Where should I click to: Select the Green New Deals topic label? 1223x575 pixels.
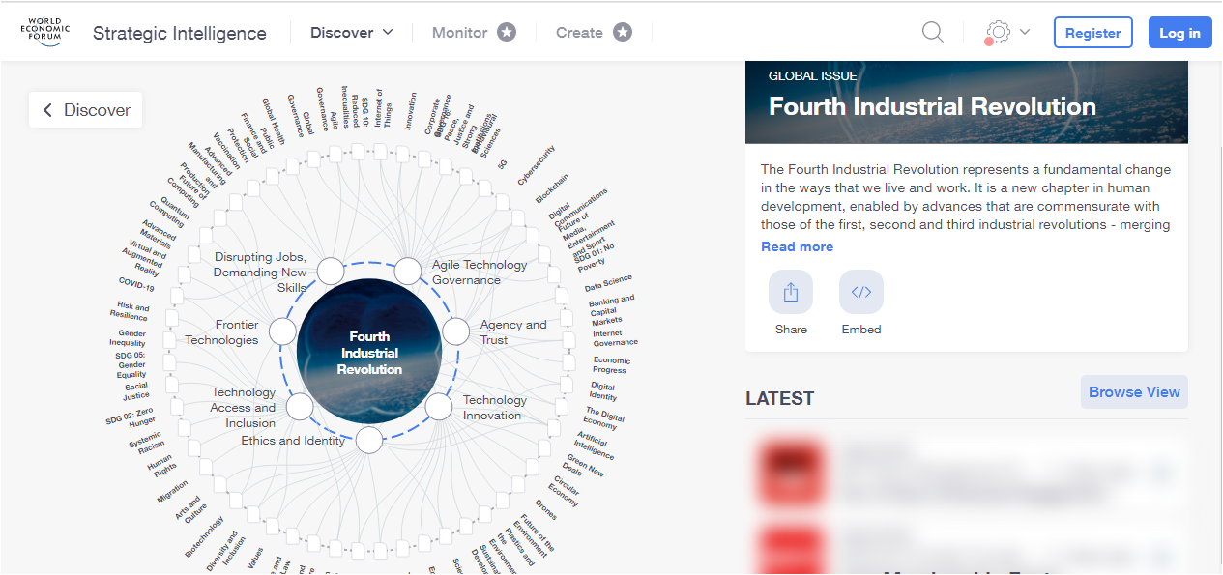pos(584,466)
